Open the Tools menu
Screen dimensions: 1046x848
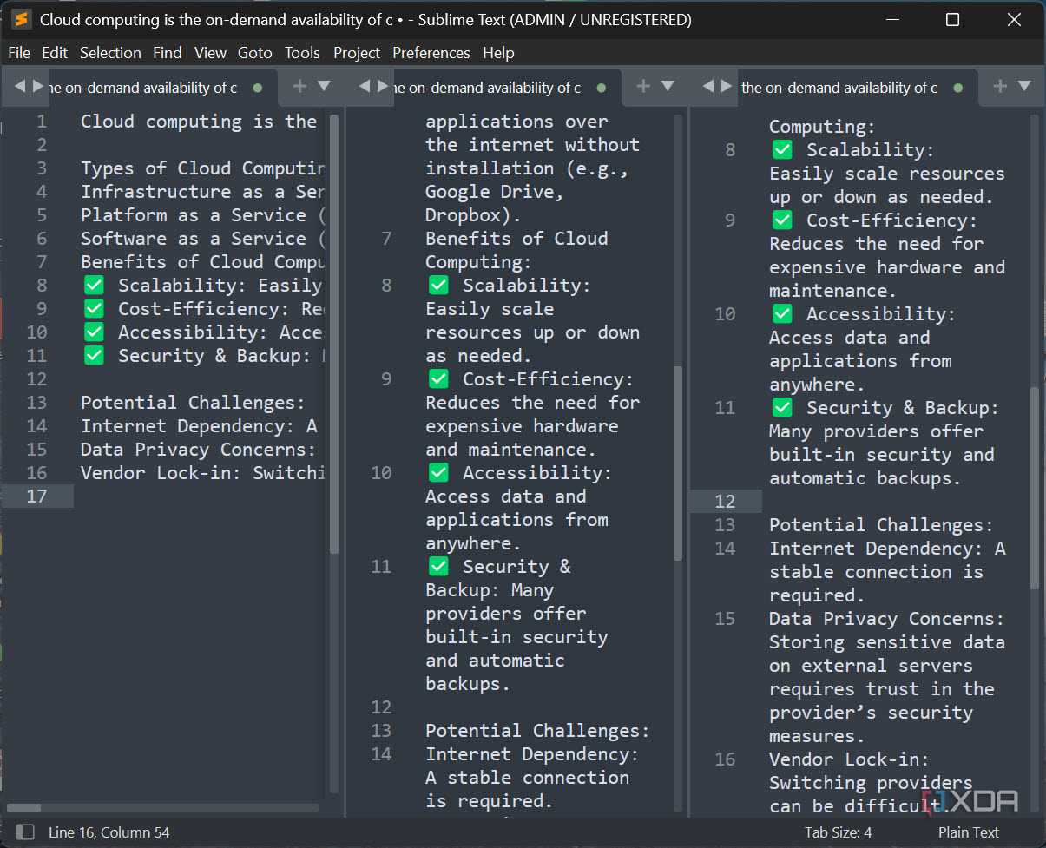click(302, 53)
